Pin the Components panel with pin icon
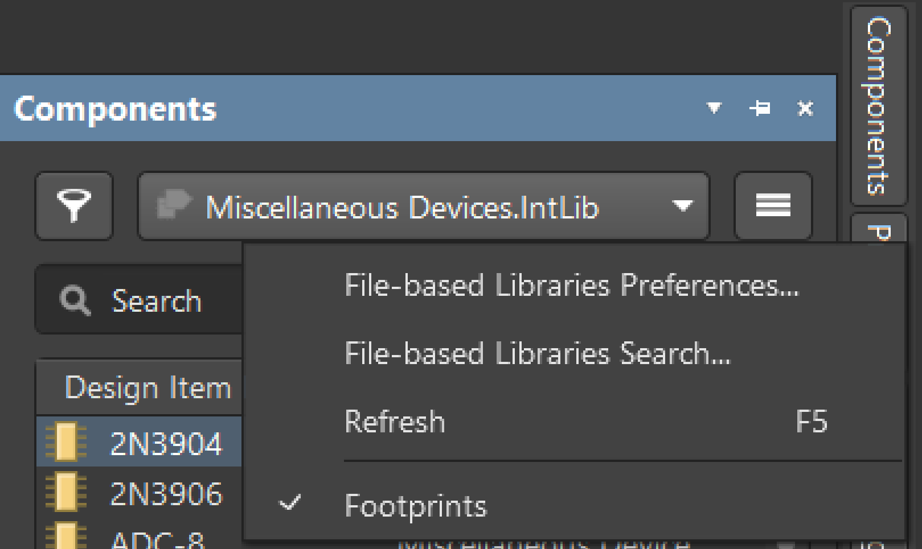Screen dimensions: 922x549 760,108
